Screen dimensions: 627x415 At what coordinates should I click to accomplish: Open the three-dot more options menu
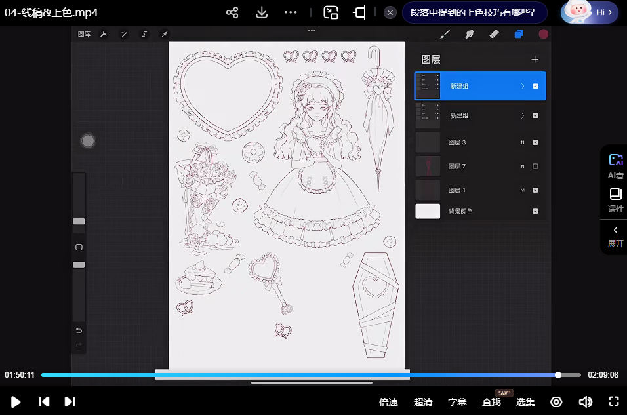pos(291,12)
